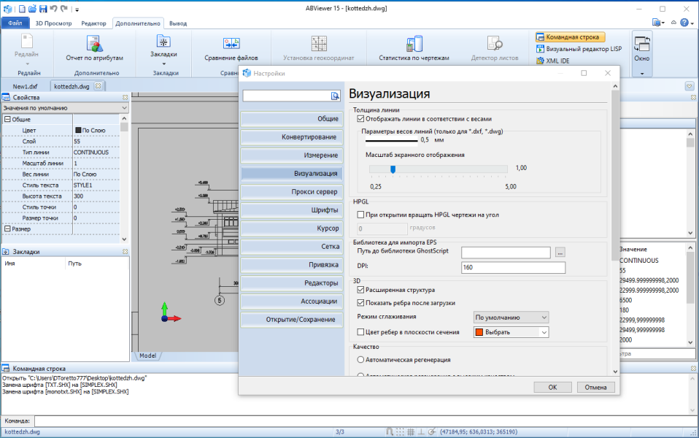Open the Сравнение файлов compare icon
This screenshot has height=438, width=699.
[231, 43]
